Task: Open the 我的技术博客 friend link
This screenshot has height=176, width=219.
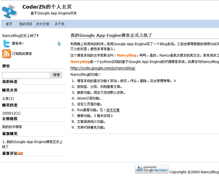Action: [12, 127]
